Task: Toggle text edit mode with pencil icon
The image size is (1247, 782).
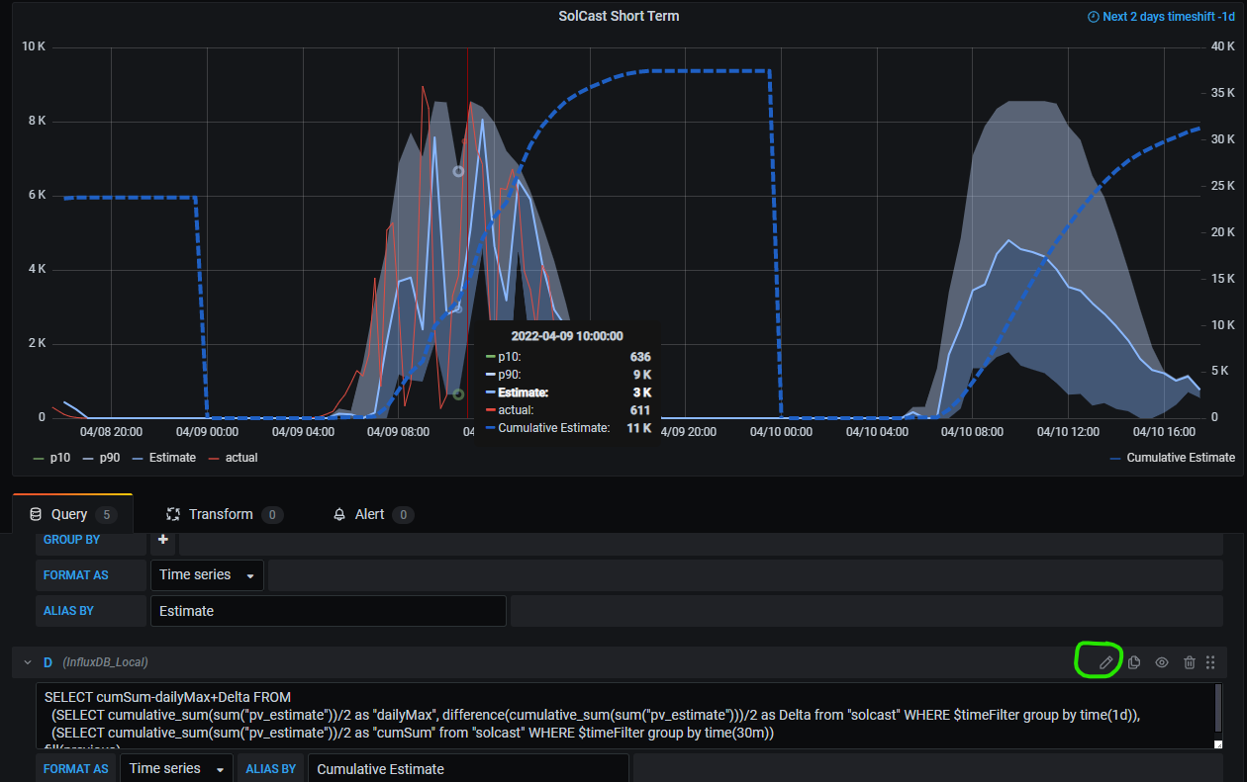Action: click(1106, 662)
